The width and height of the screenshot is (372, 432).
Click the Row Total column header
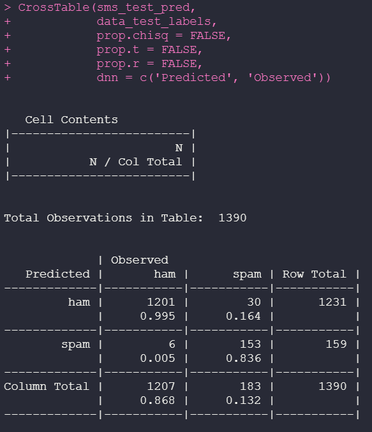[x=314, y=274]
